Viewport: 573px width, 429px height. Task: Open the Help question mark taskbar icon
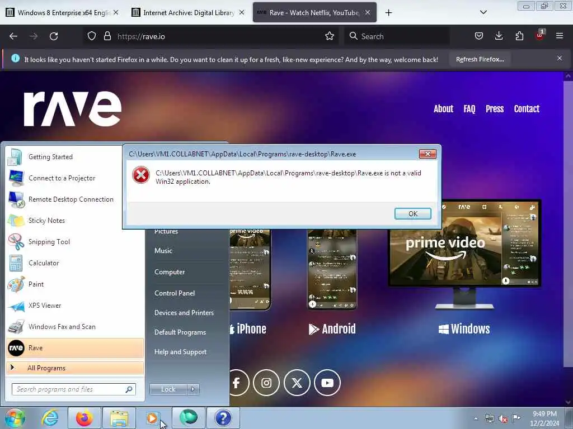[x=223, y=418]
